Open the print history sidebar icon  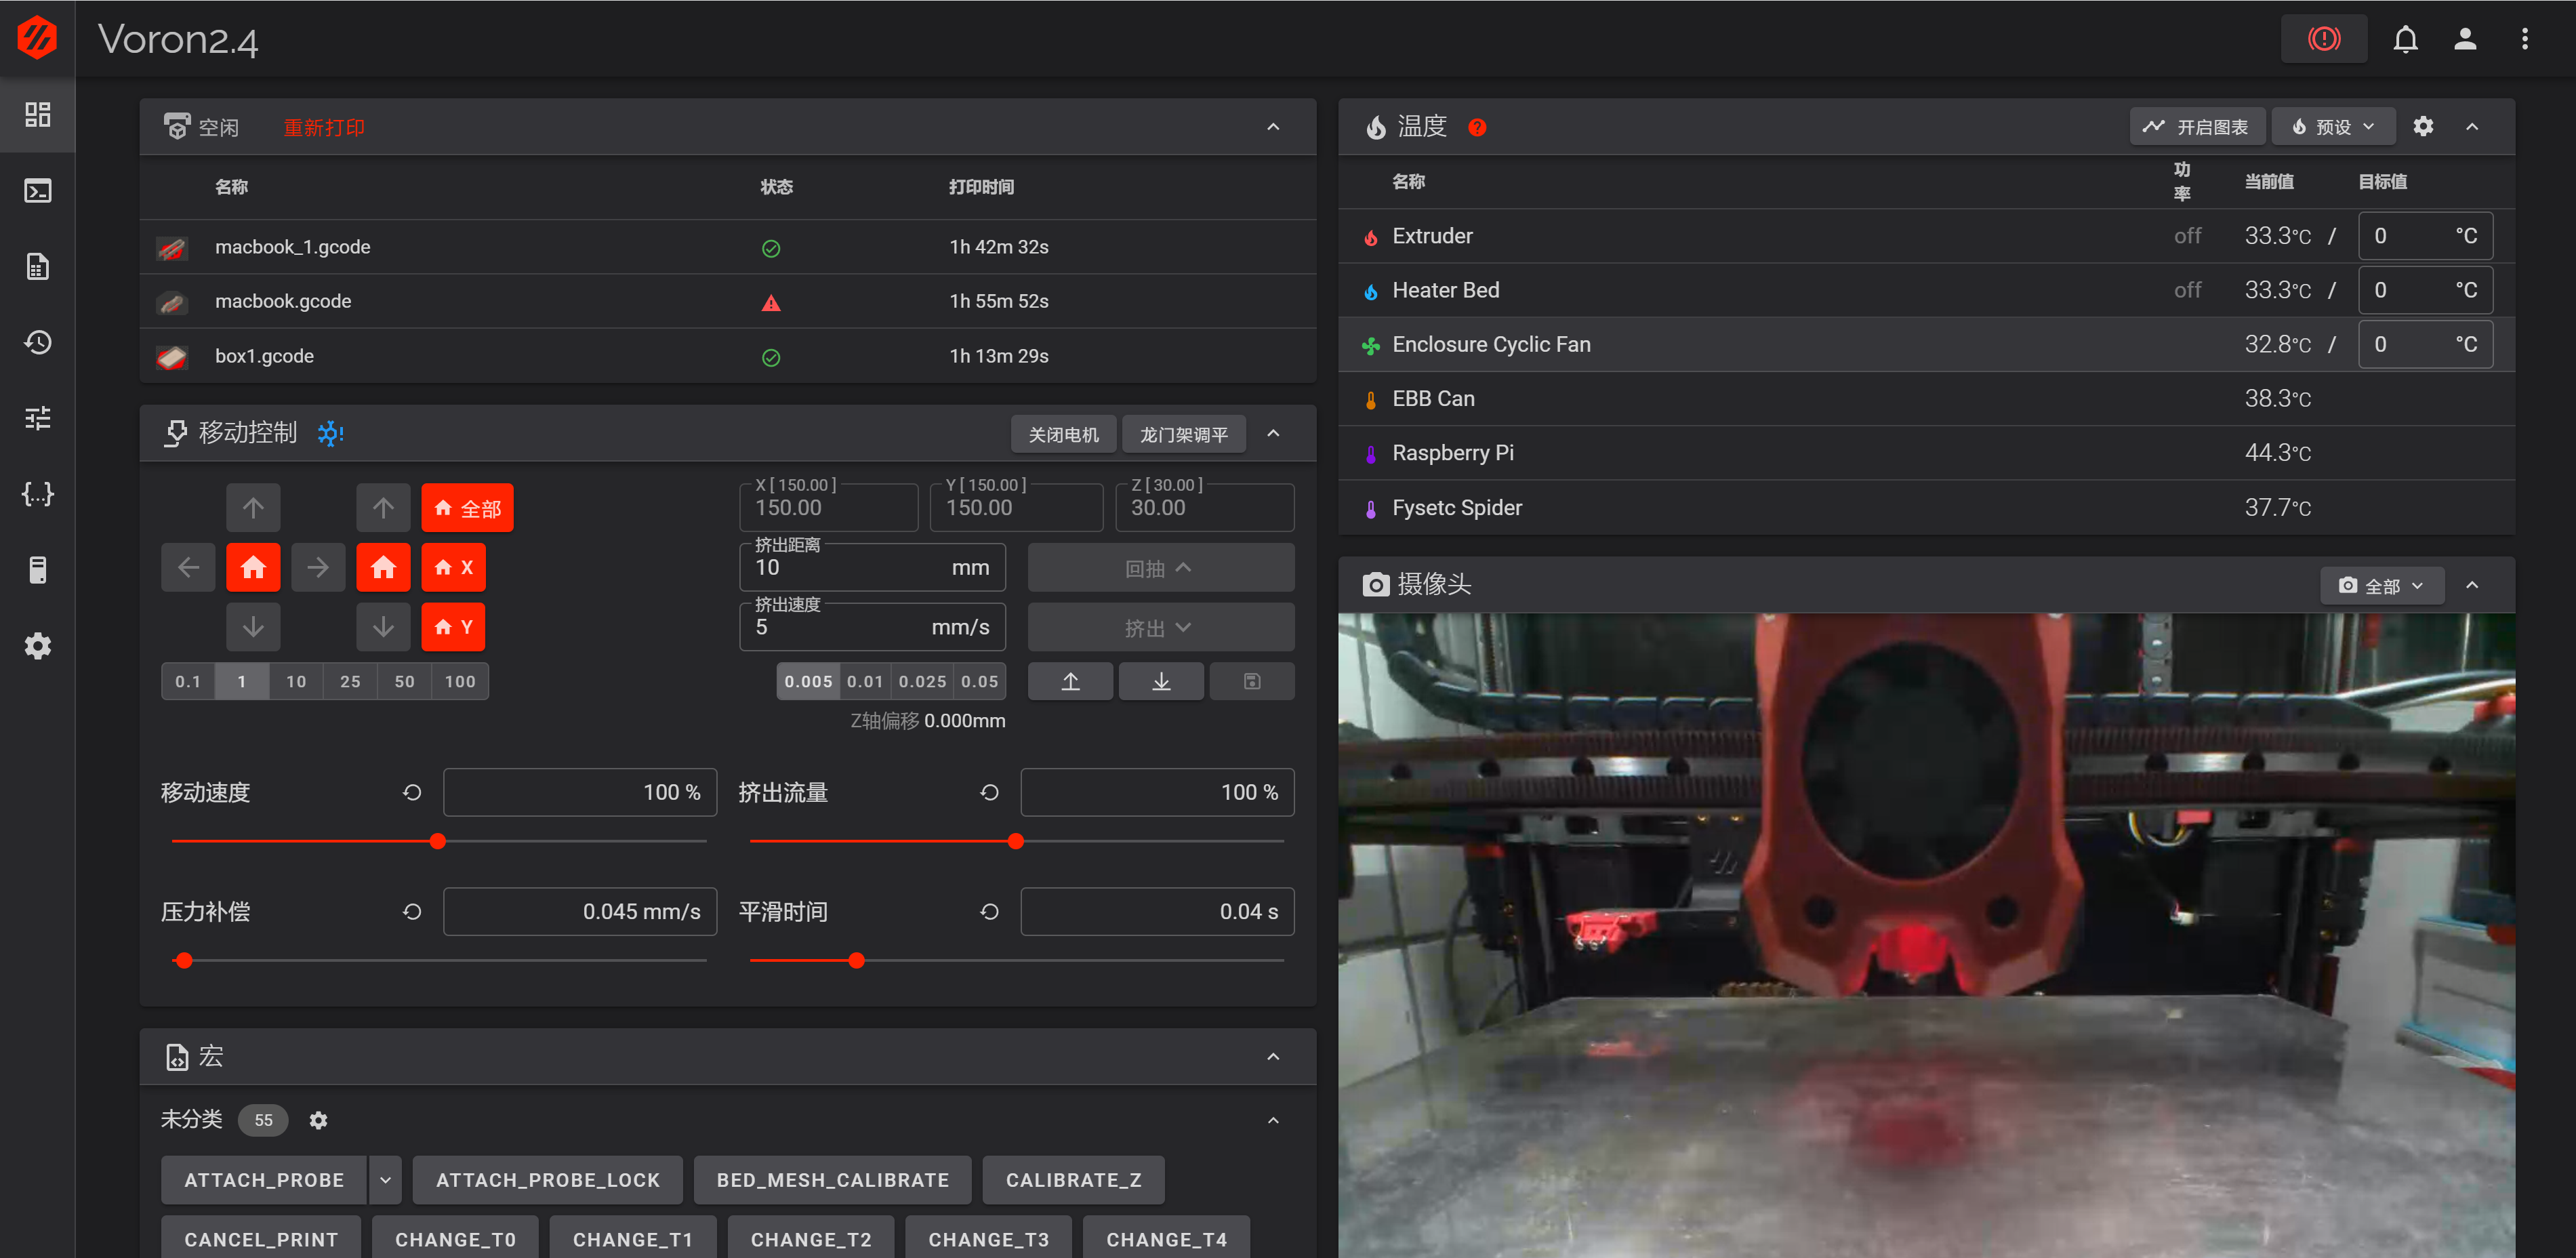[37, 342]
